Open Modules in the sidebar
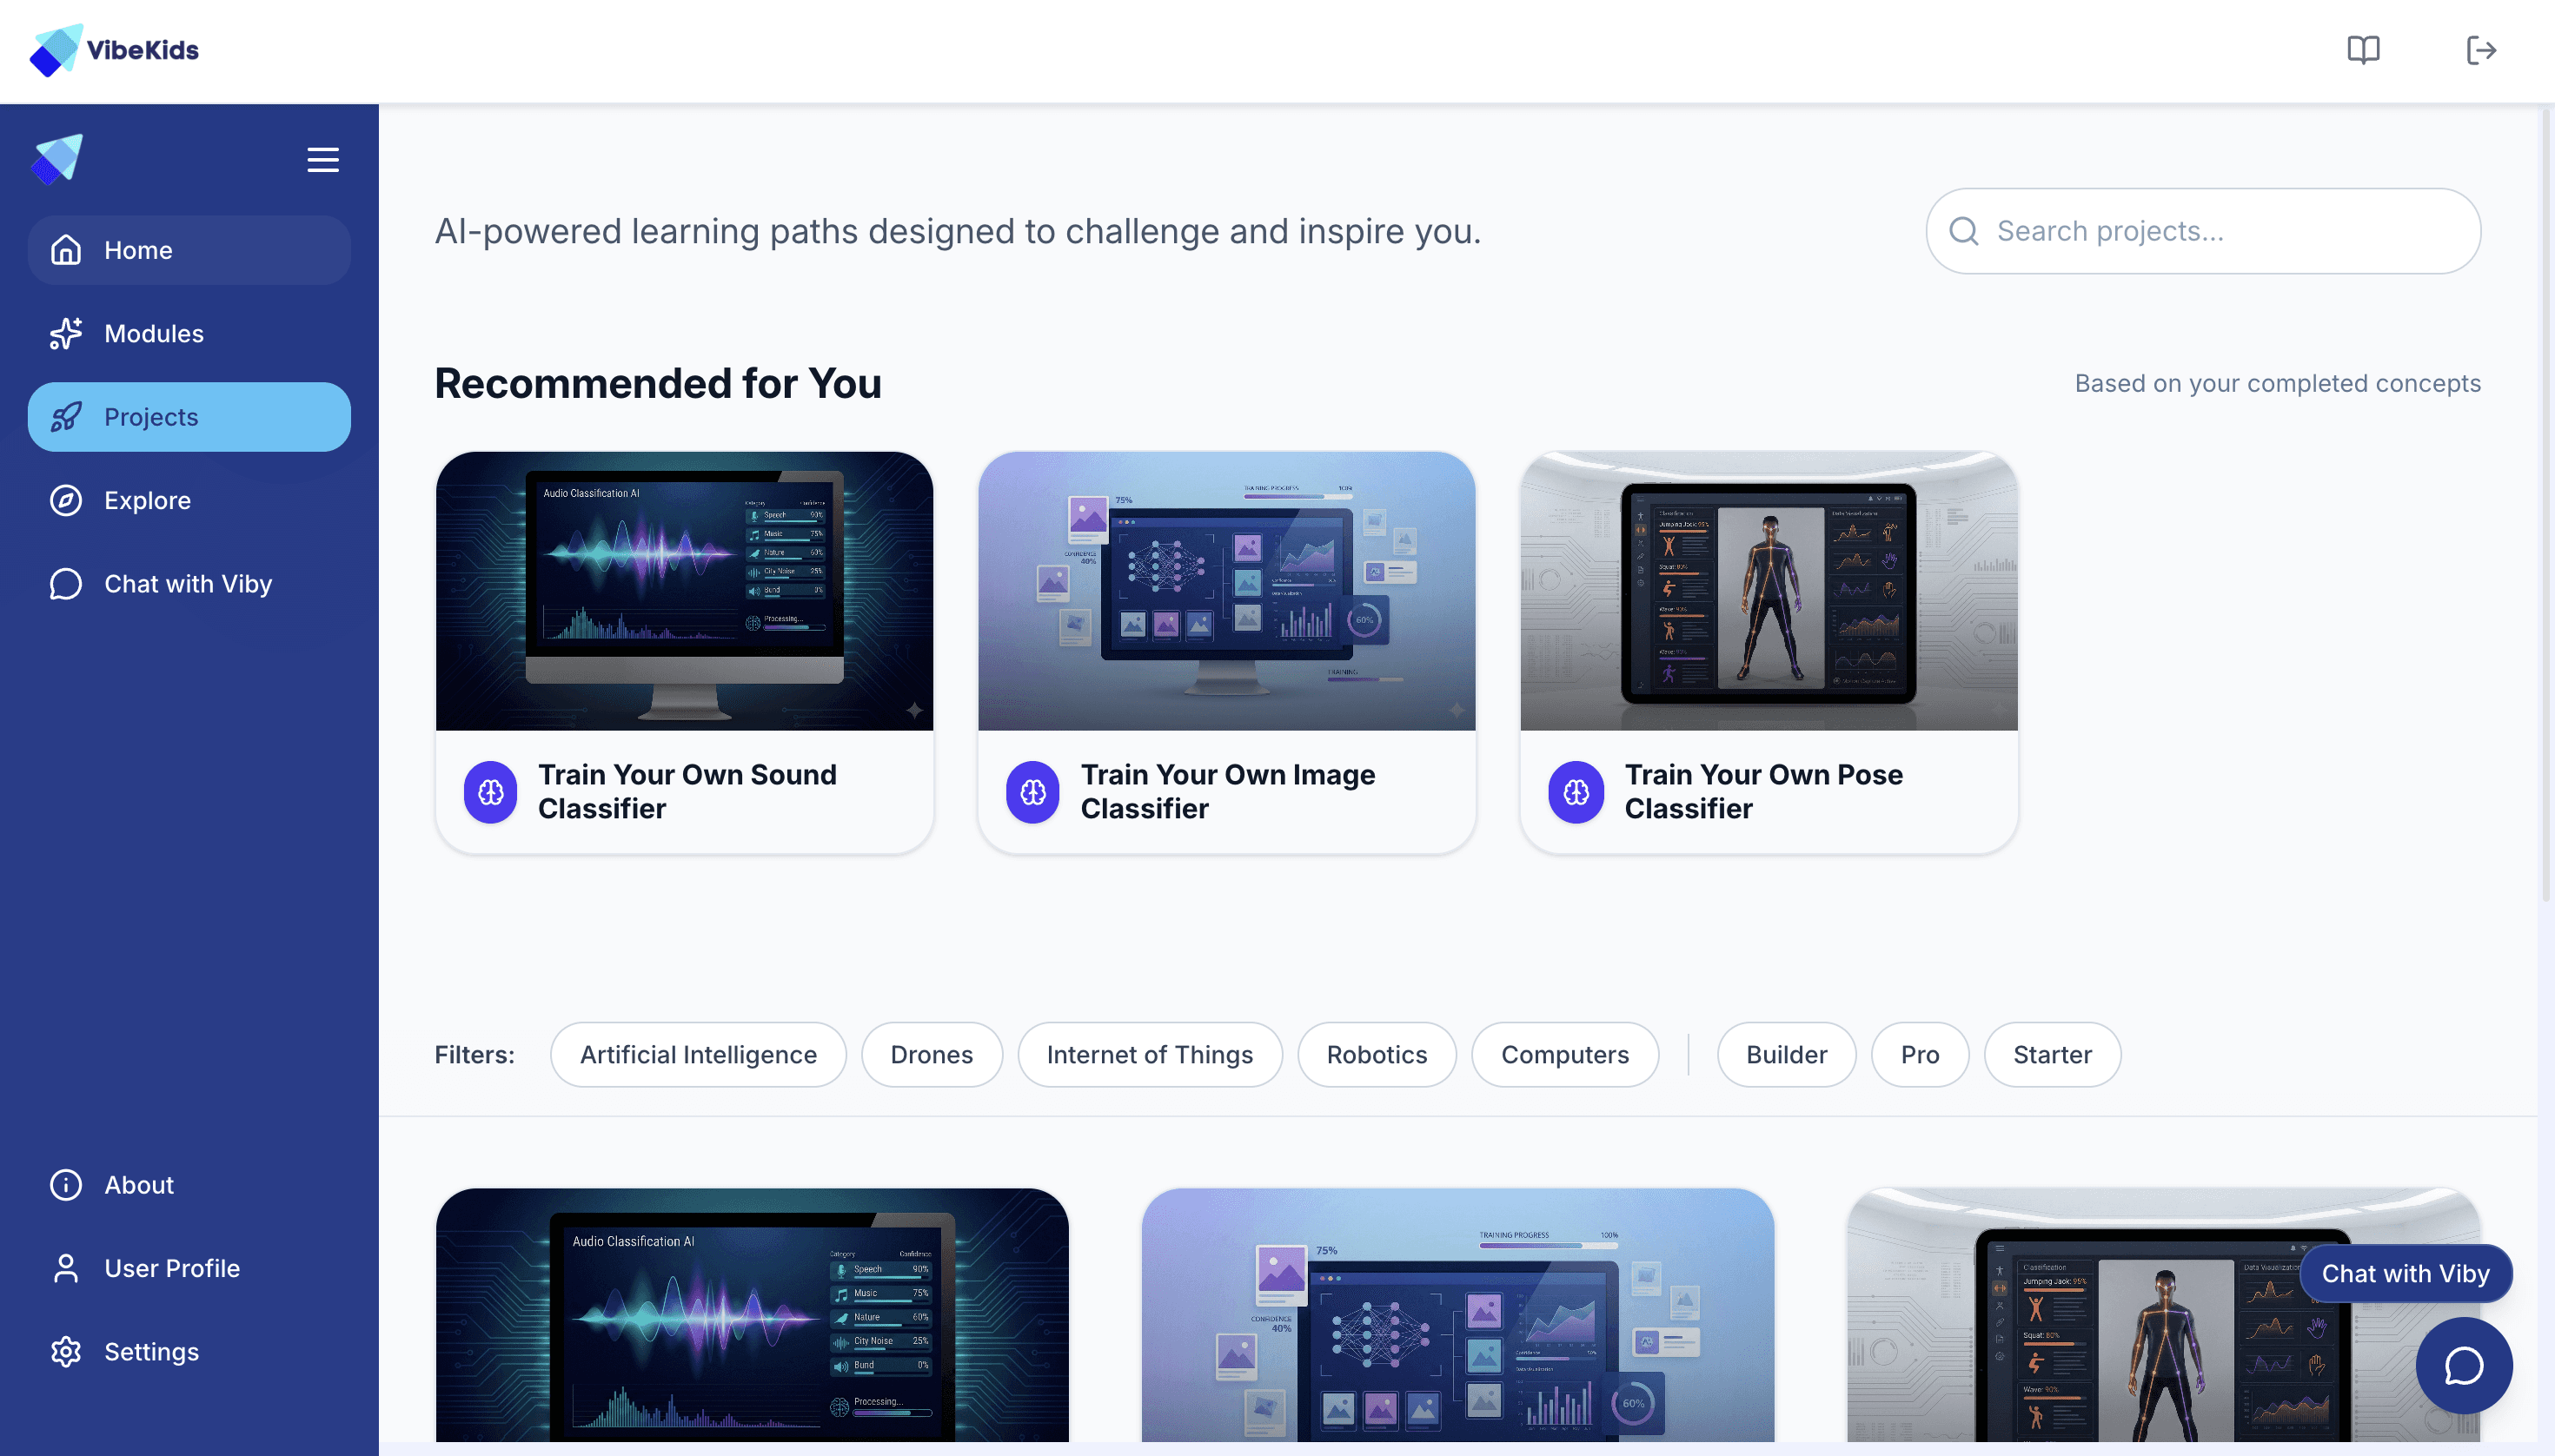 coord(153,333)
